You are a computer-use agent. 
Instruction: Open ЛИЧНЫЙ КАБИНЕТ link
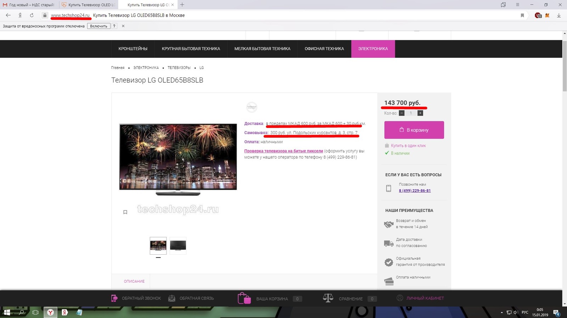(425, 298)
